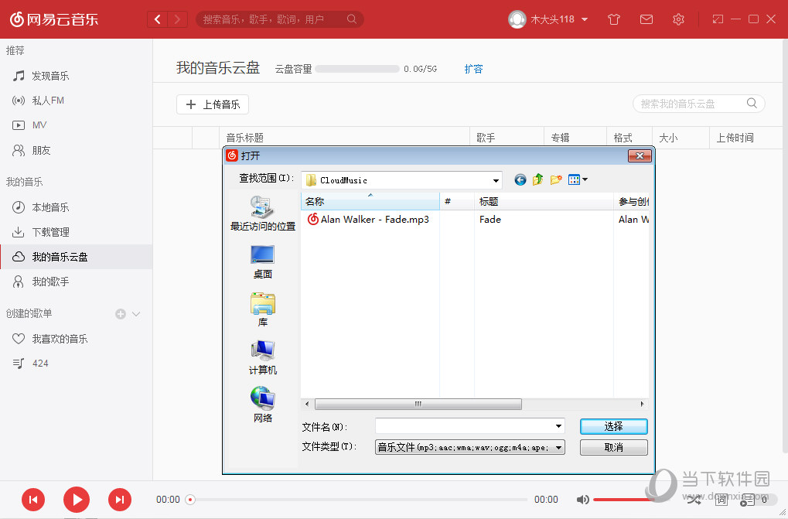Click 选择 button in dialog

pos(613,426)
